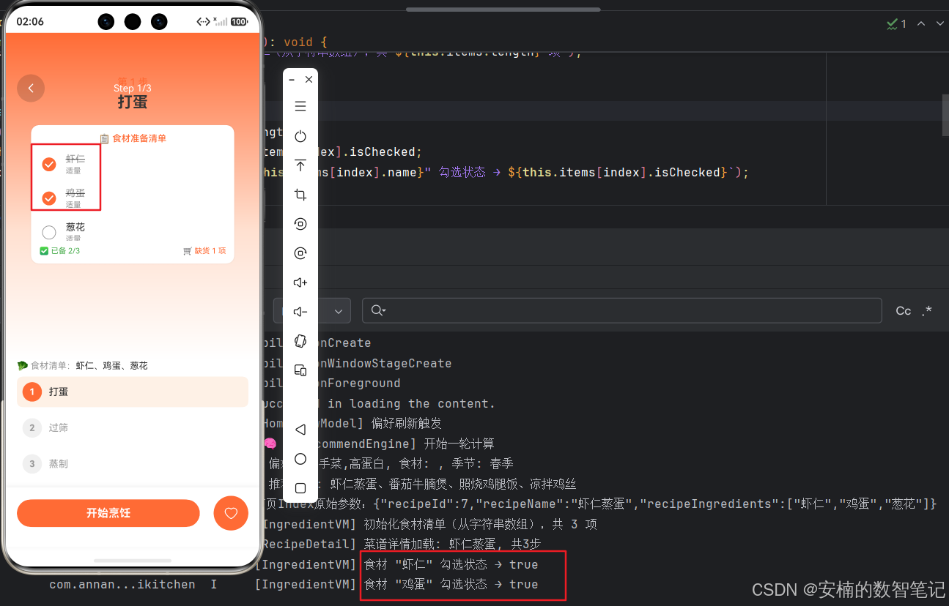Click the phone battery 100 indicator
The height and width of the screenshot is (606, 949).
(239, 22)
